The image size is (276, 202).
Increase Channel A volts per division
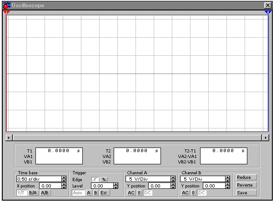[173, 177]
